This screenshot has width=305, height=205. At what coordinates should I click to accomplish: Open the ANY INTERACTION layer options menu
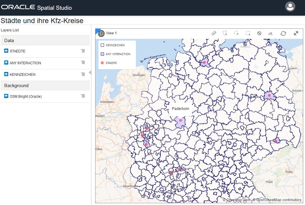(83, 63)
